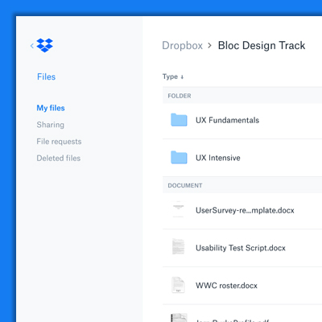Open the Files section heading

(47, 76)
